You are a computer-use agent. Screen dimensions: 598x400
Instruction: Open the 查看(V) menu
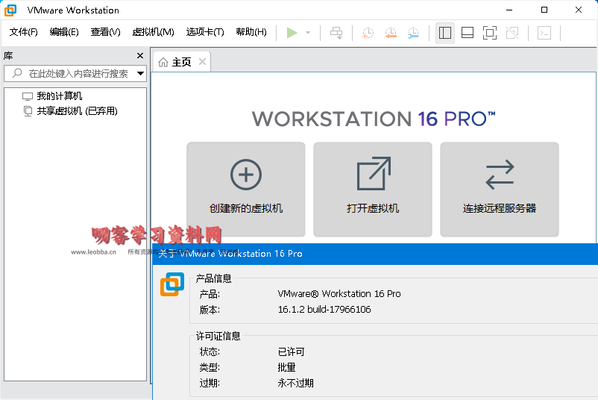tap(105, 32)
